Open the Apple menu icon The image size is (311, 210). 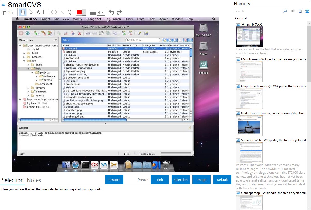pyautogui.click(x=17, y=19)
